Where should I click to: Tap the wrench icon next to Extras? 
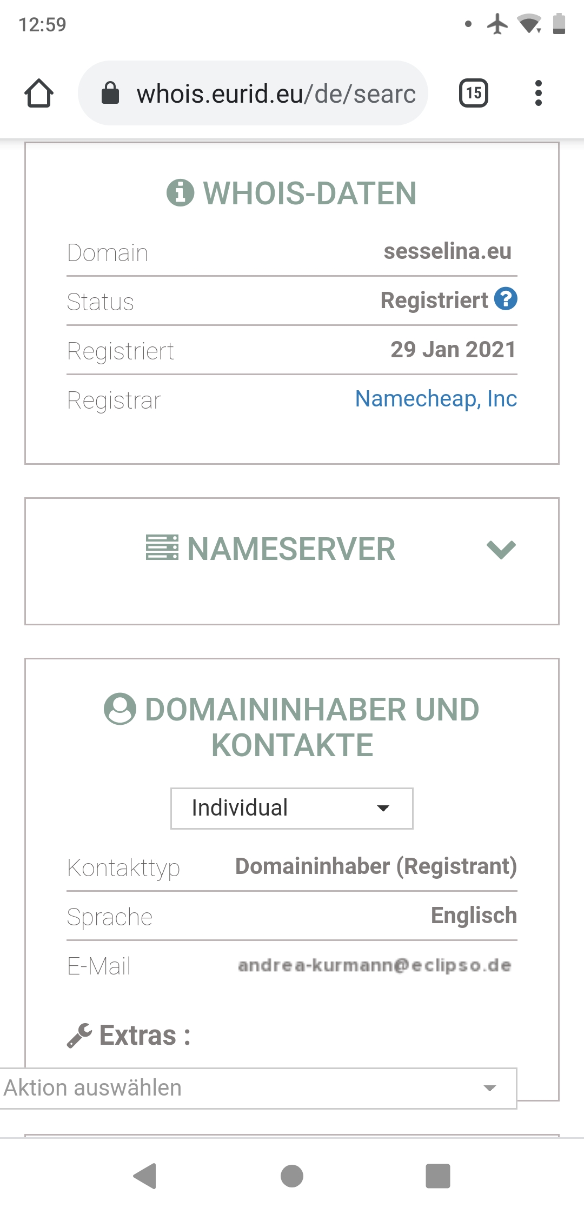tap(79, 1036)
